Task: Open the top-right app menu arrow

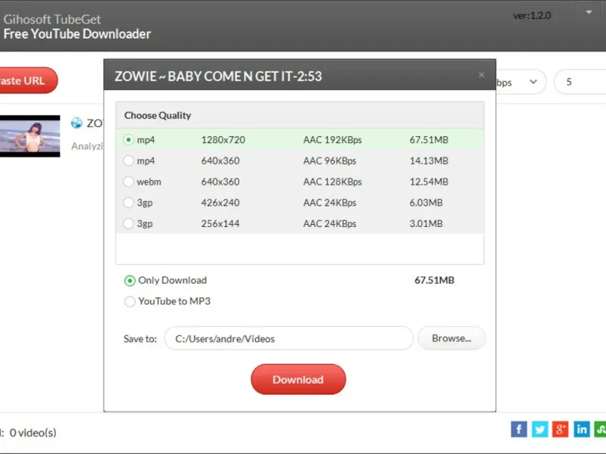Action: 589,12
